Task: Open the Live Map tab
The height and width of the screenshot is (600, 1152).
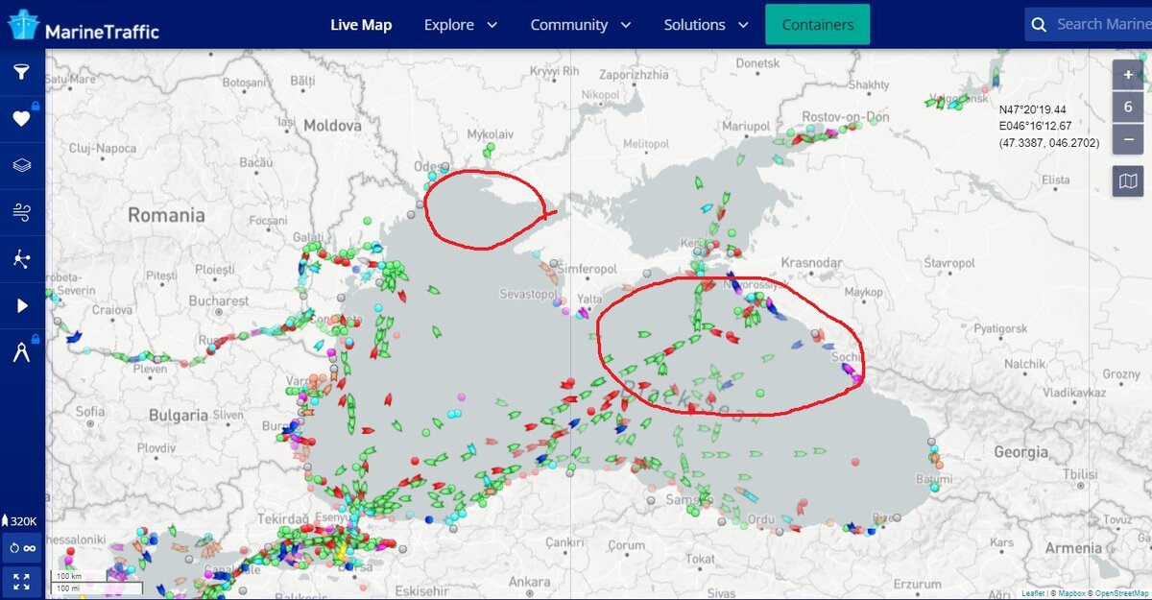Action: tap(361, 25)
